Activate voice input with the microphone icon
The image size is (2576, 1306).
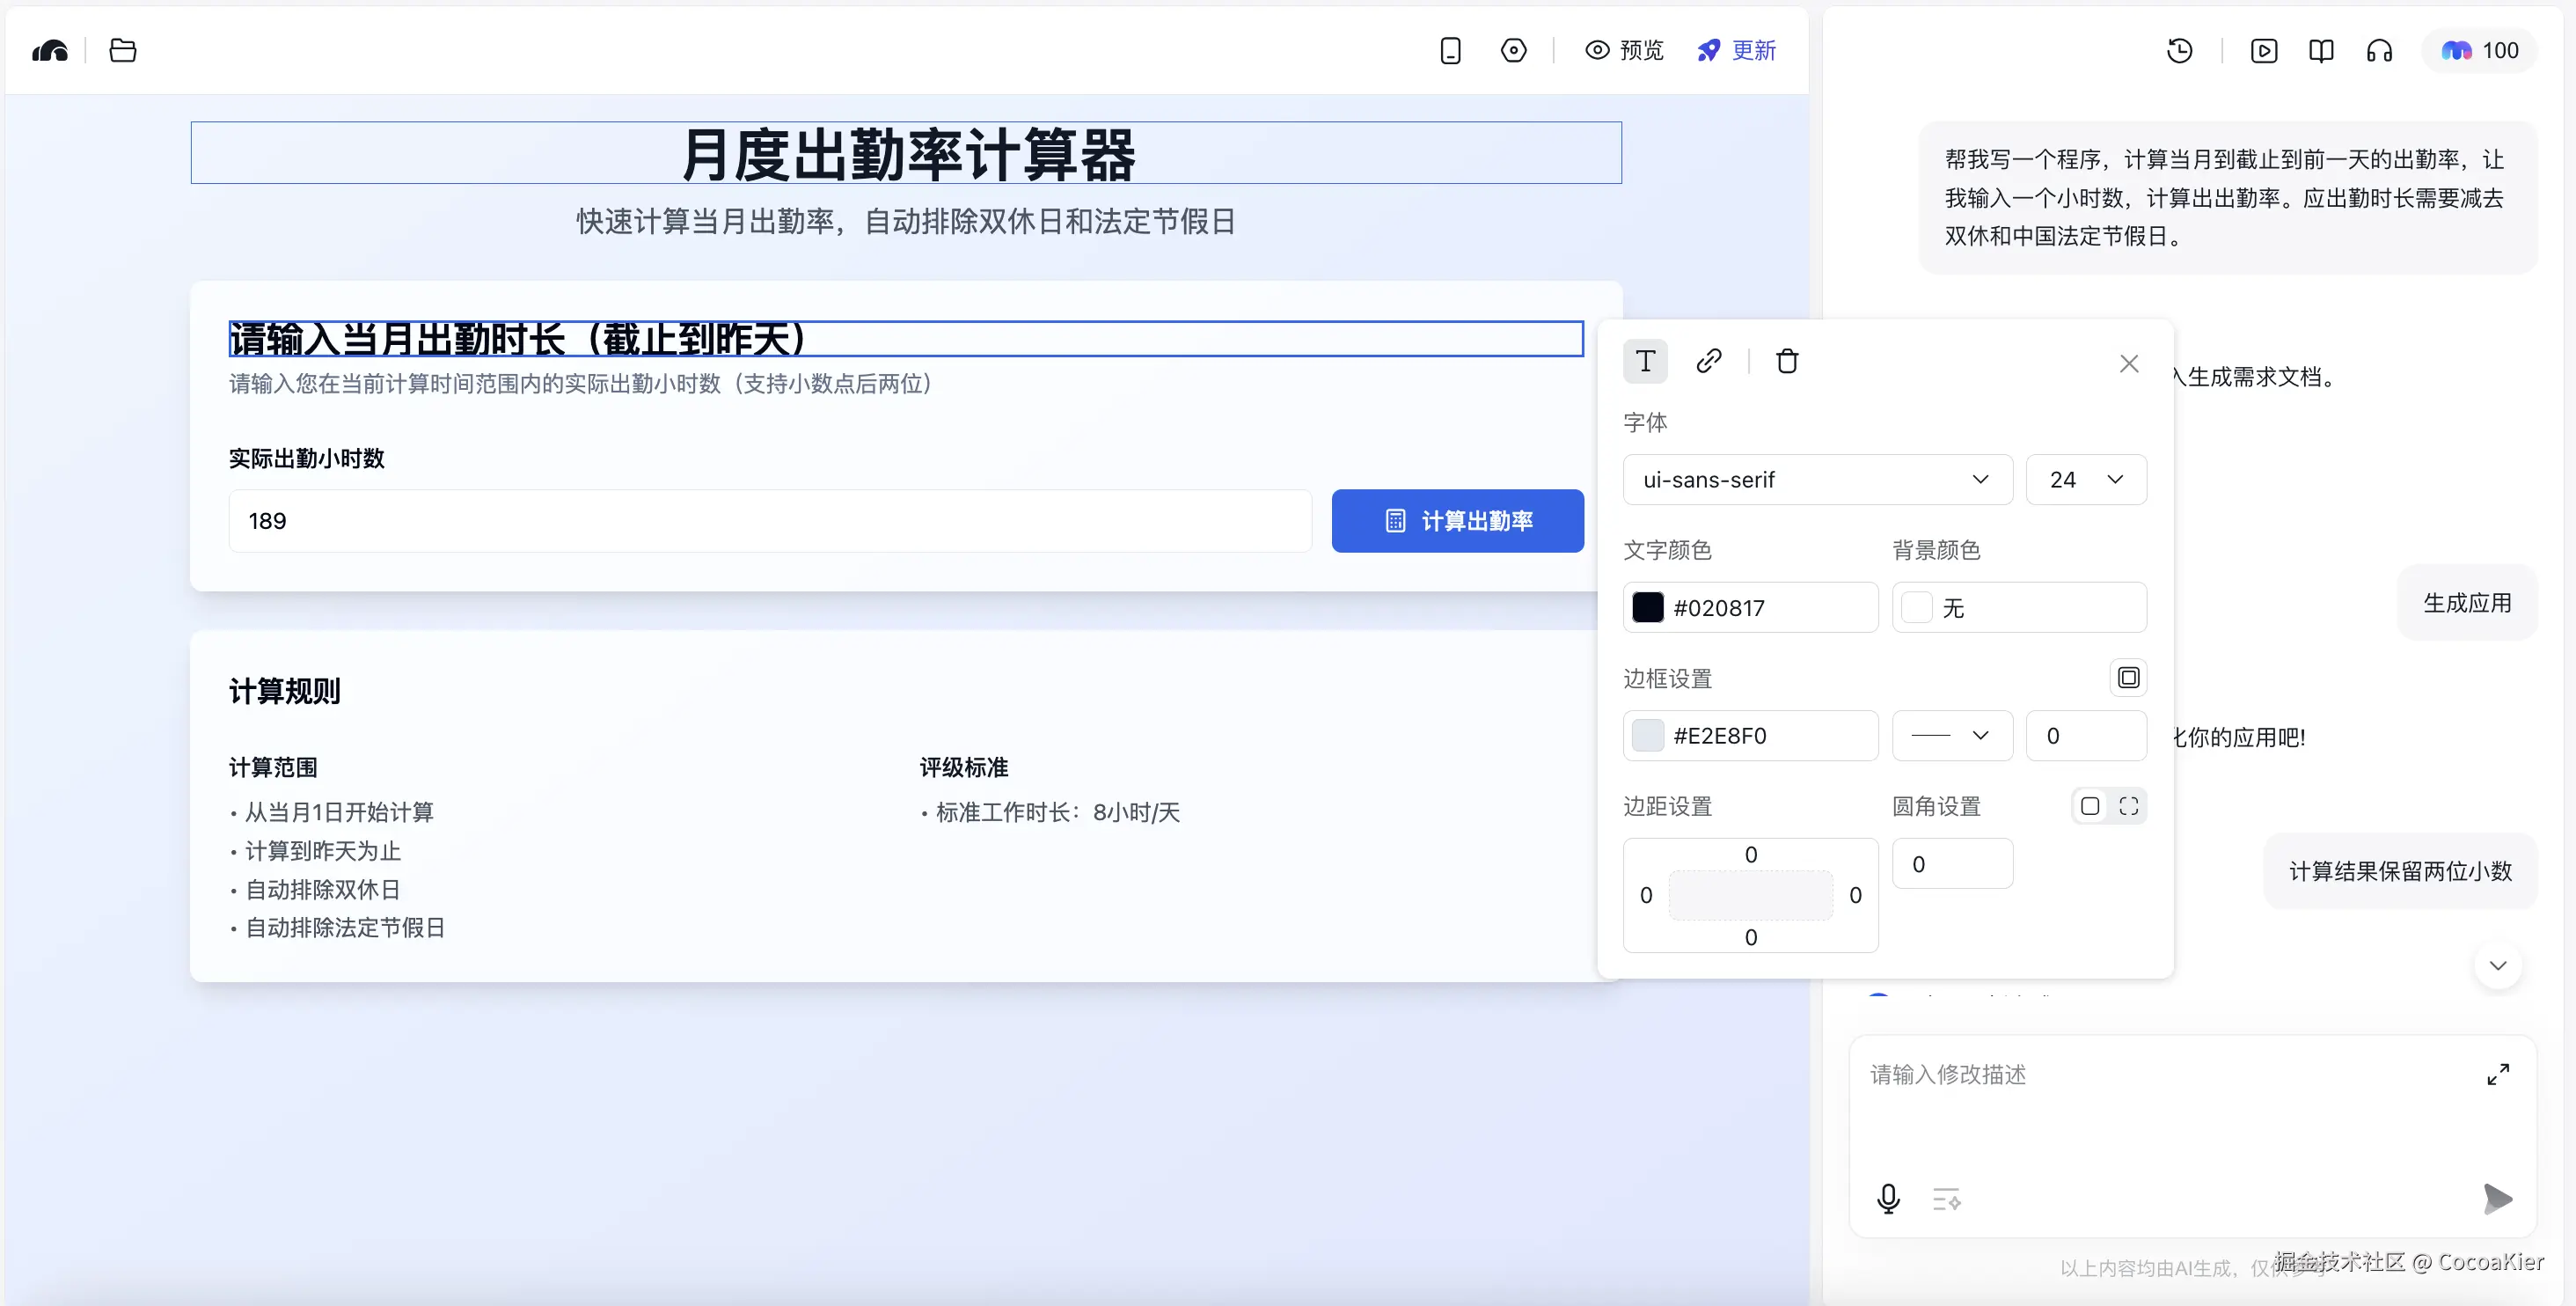tap(1888, 1199)
